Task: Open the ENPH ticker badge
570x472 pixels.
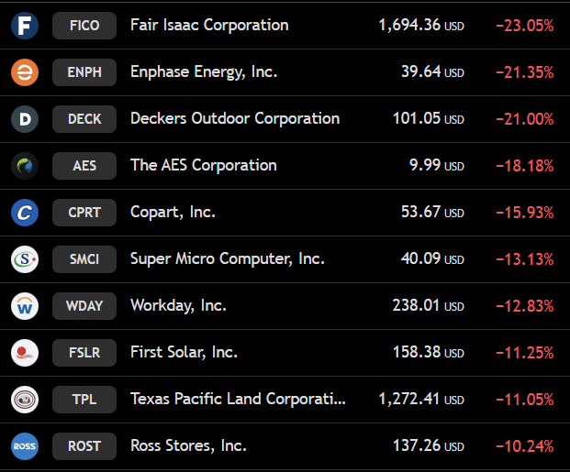Action: pyautogui.click(x=84, y=72)
